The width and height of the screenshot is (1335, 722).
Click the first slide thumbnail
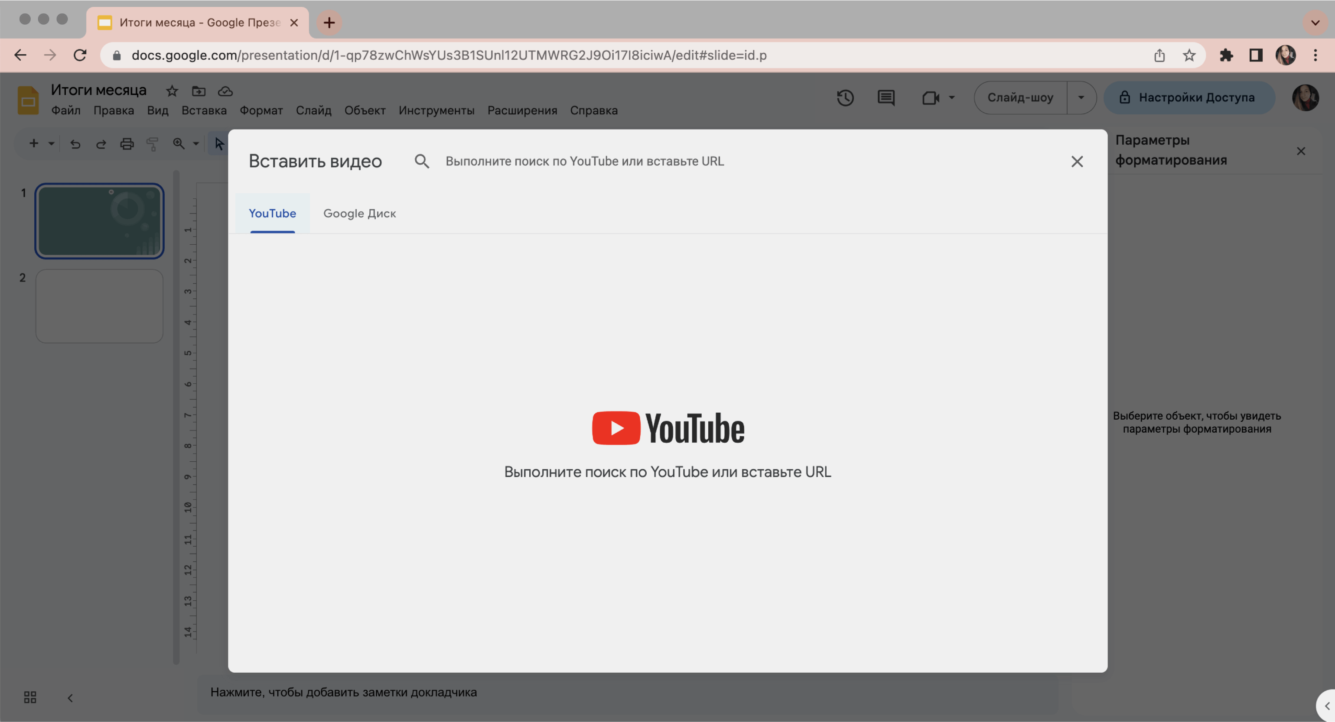coord(100,220)
